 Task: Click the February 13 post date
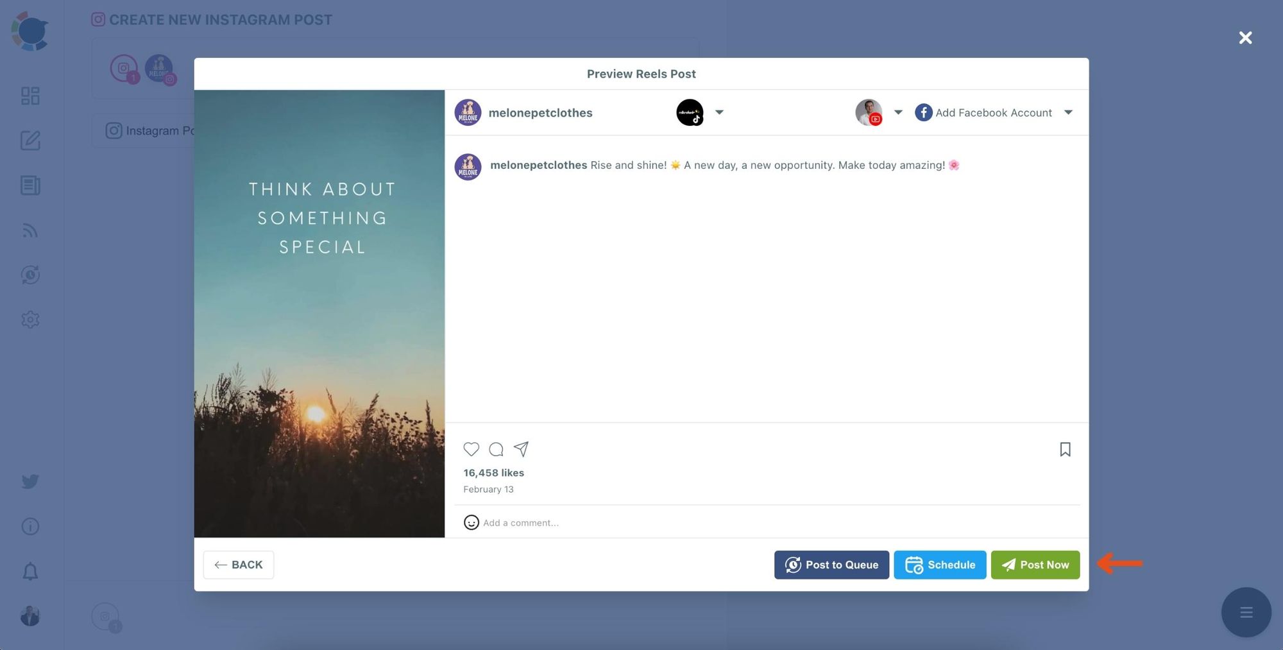(488, 489)
